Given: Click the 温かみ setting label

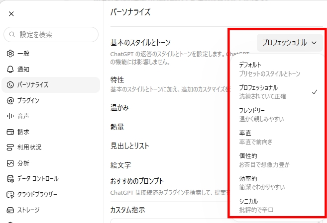Looking at the screenshot, I should point(119,108).
